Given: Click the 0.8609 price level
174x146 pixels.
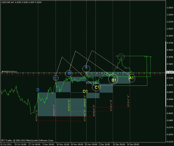Looking at the screenshot, I should 170,113.
